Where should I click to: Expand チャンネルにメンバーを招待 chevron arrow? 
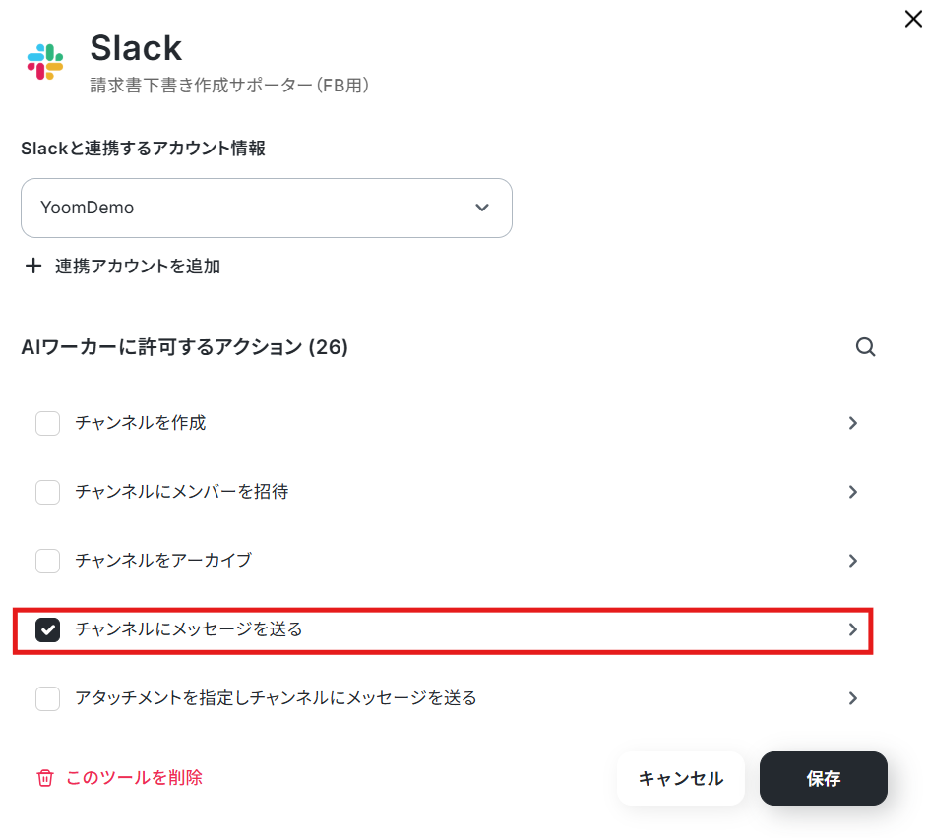point(853,492)
